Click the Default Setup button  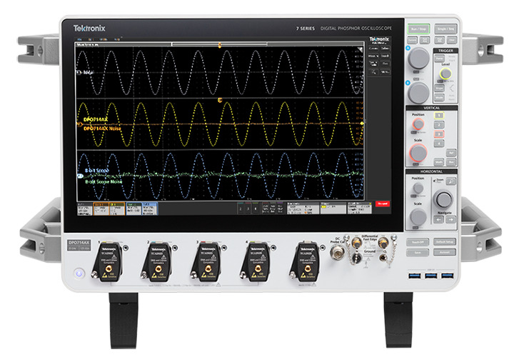(x=445, y=241)
